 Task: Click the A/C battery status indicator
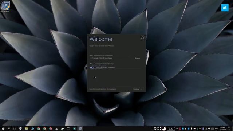pos(171,128)
